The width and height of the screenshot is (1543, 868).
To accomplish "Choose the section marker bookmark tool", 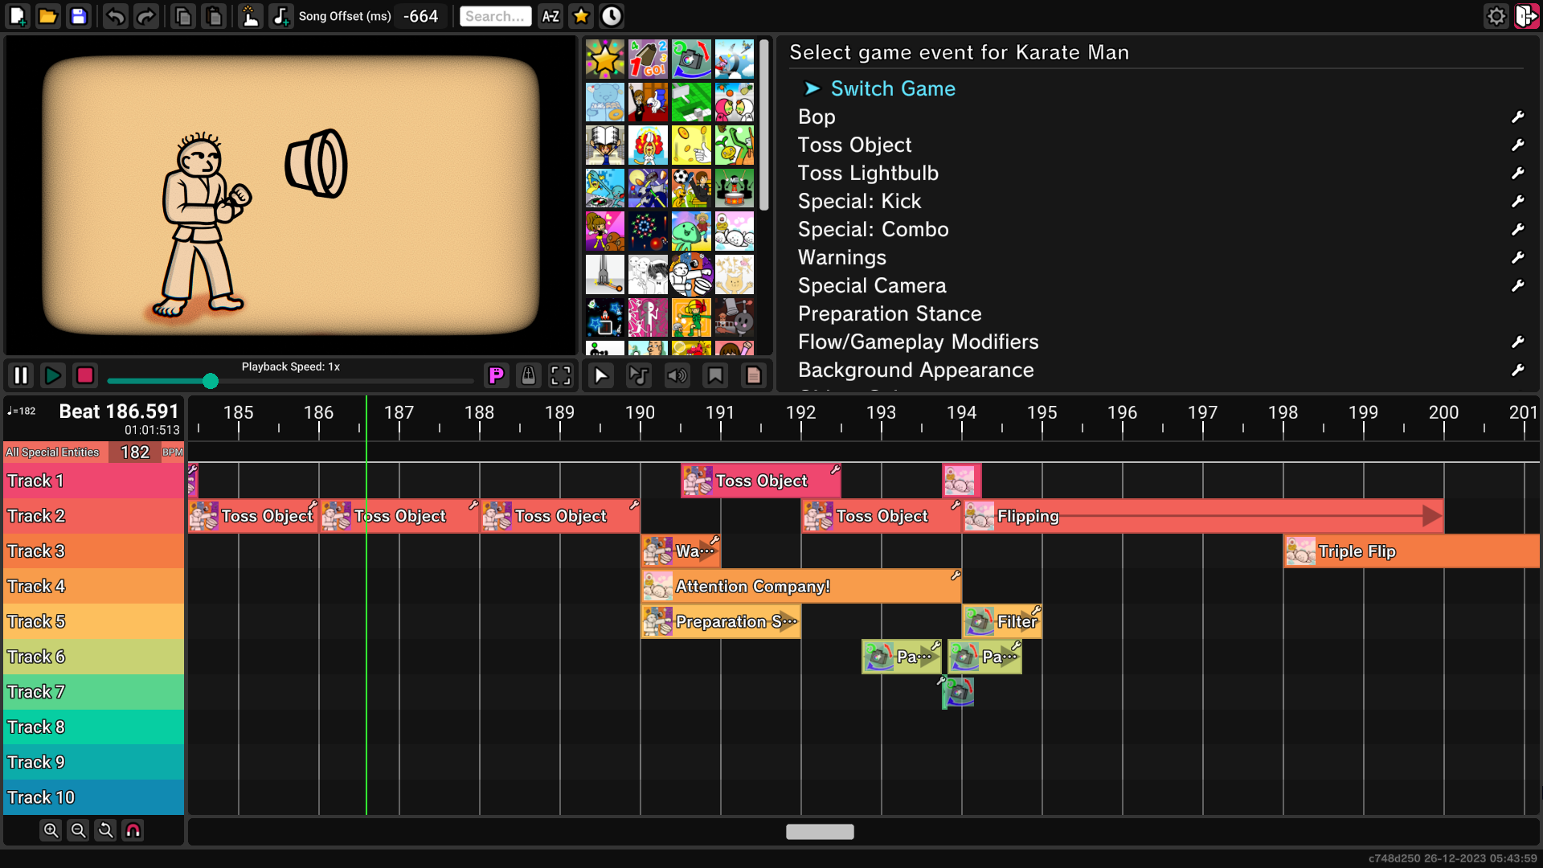I will click(715, 375).
